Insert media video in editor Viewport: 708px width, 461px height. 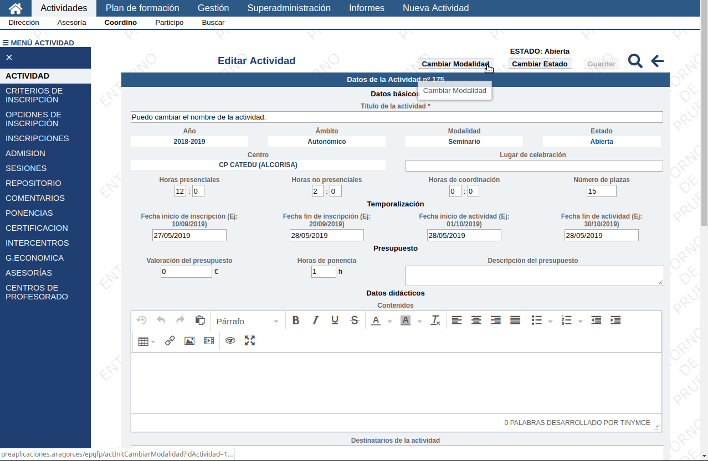click(209, 341)
